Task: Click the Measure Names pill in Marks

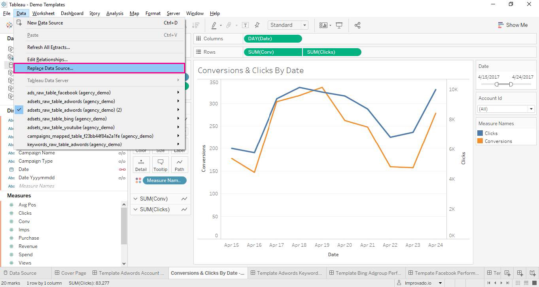Action: point(165,180)
